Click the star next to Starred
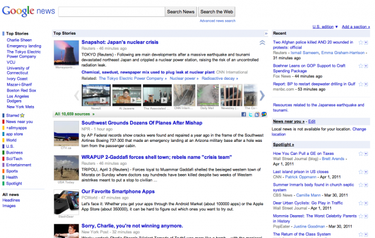The height and width of the screenshot is (238, 375). tap(22, 115)
